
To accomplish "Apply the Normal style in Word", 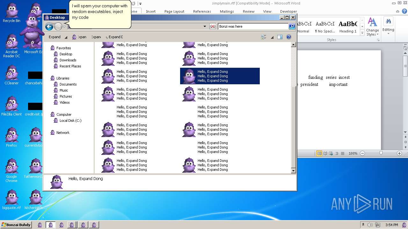I will coord(303,27).
